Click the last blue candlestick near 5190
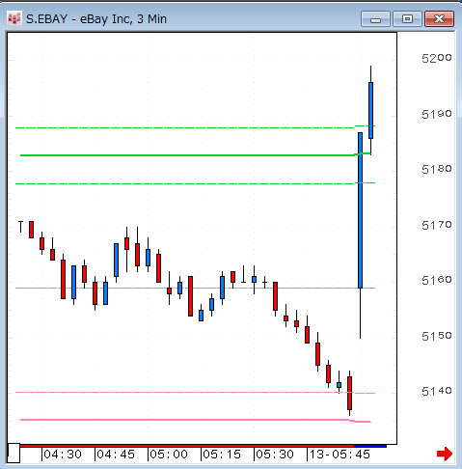 (370, 110)
